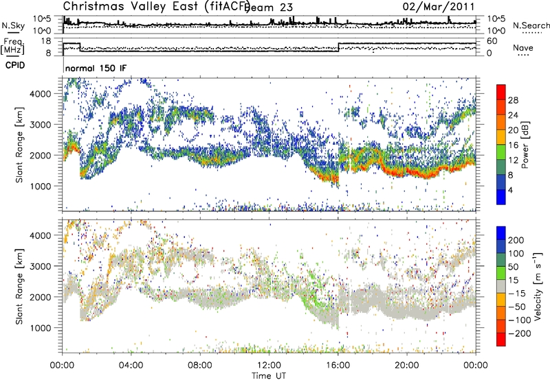Click the "Time UT" axis title

[269, 375]
